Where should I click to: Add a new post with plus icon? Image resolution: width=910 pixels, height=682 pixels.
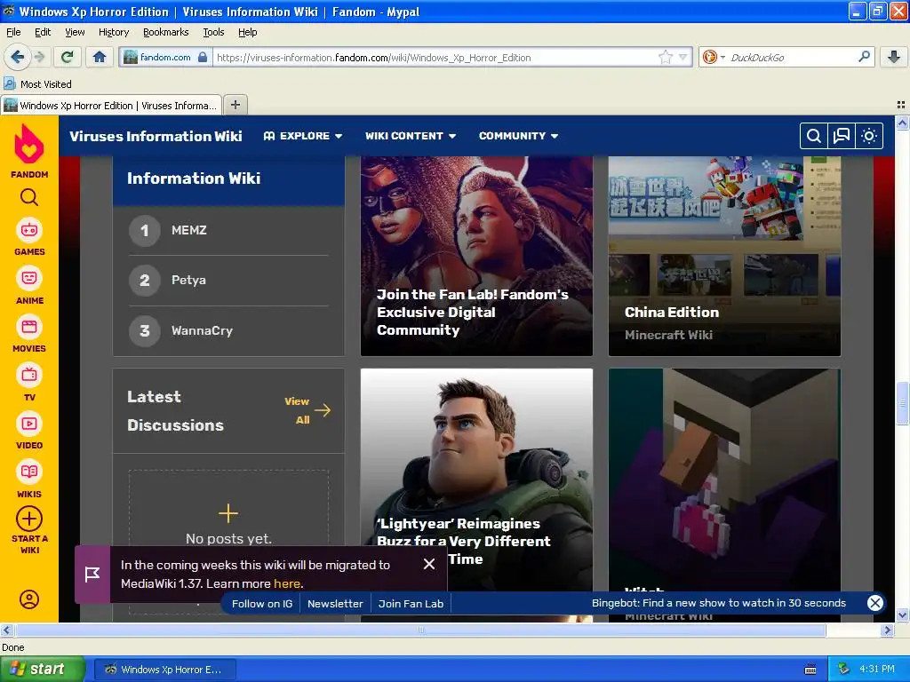228,513
